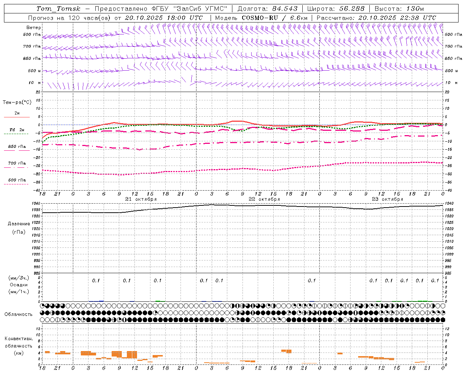Click the '(км)' unit under convective cloudiness
Viewport: 464px width, 371px height.
19,353
